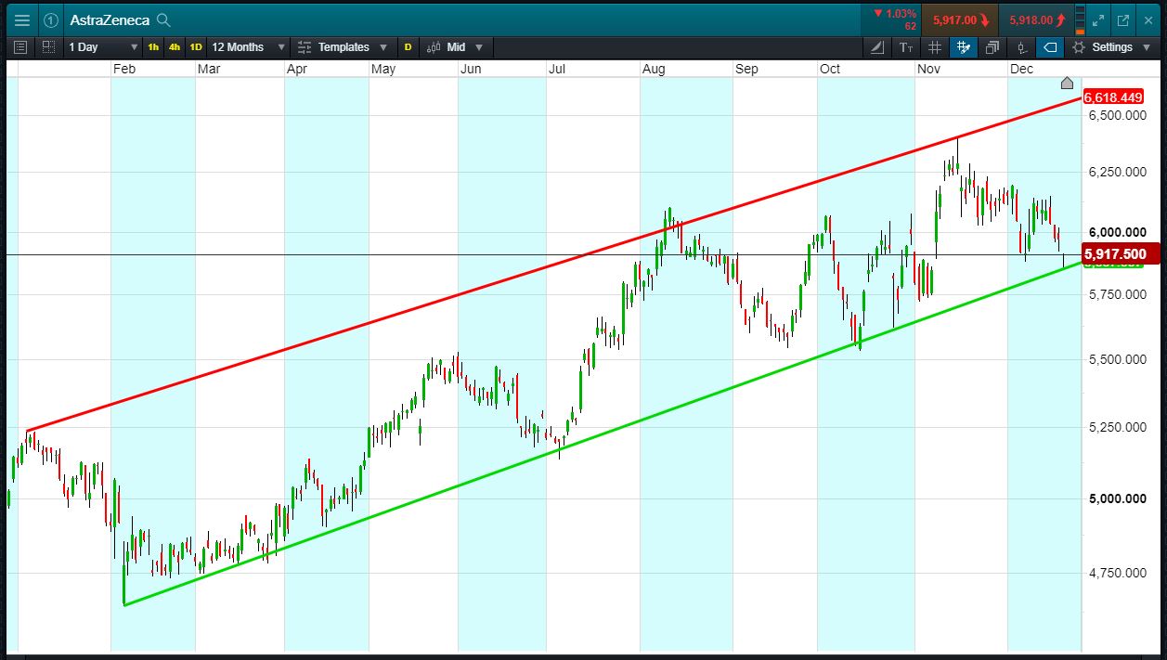Click the numbered layout indicator circle
Screen dimensions: 1167x660
(51, 19)
